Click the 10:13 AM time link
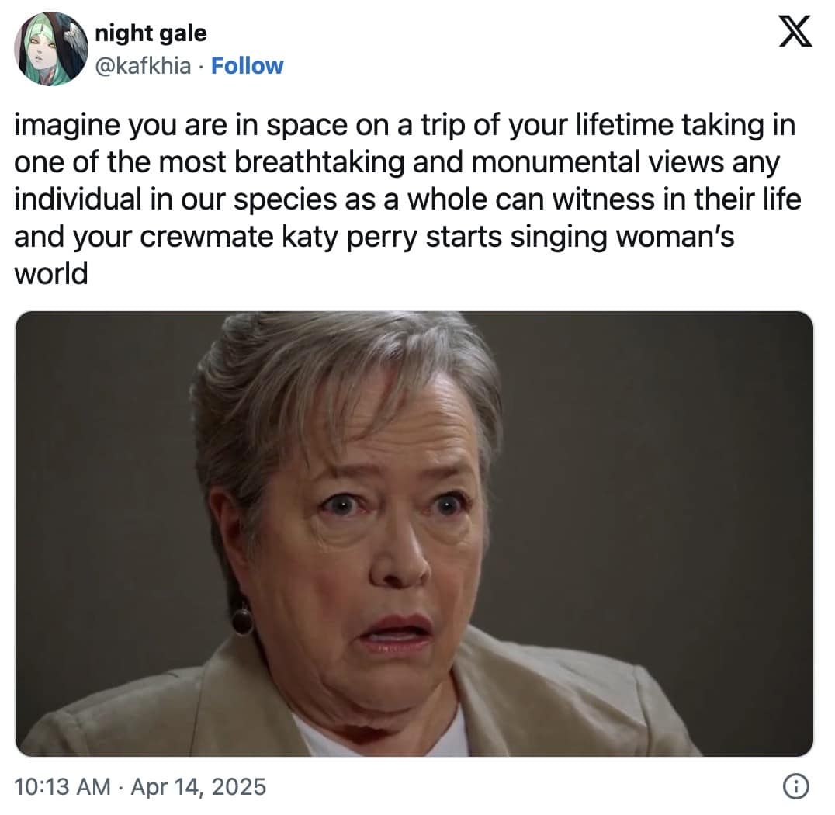 (x=61, y=786)
